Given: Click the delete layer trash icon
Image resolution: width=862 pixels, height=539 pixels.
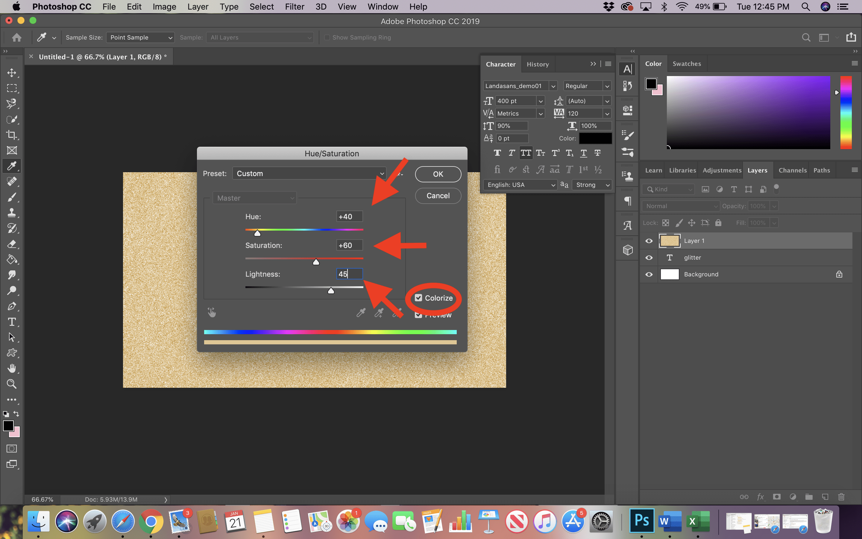Looking at the screenshot, I should pos(841,496).
